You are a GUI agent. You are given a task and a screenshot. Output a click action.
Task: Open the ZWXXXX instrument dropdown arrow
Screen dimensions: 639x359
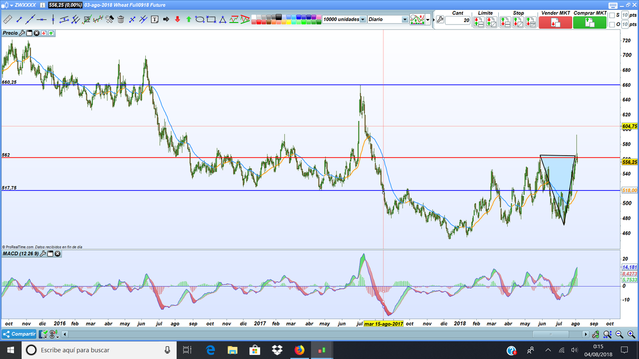coord(11,5)
